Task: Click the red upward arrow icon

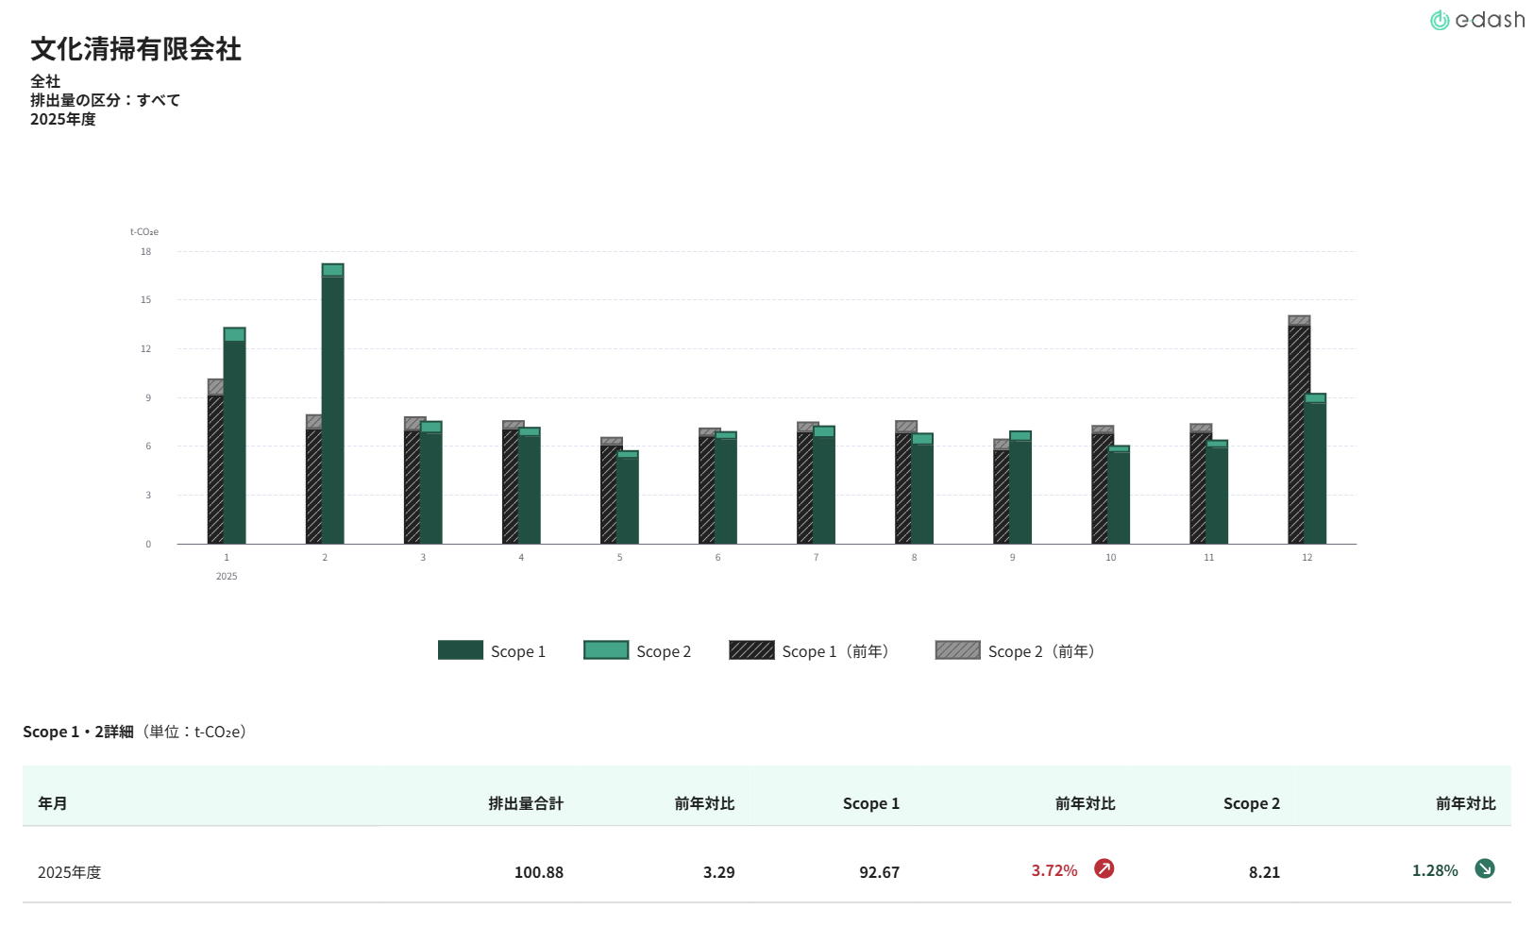Action: tap(1104, 868)
